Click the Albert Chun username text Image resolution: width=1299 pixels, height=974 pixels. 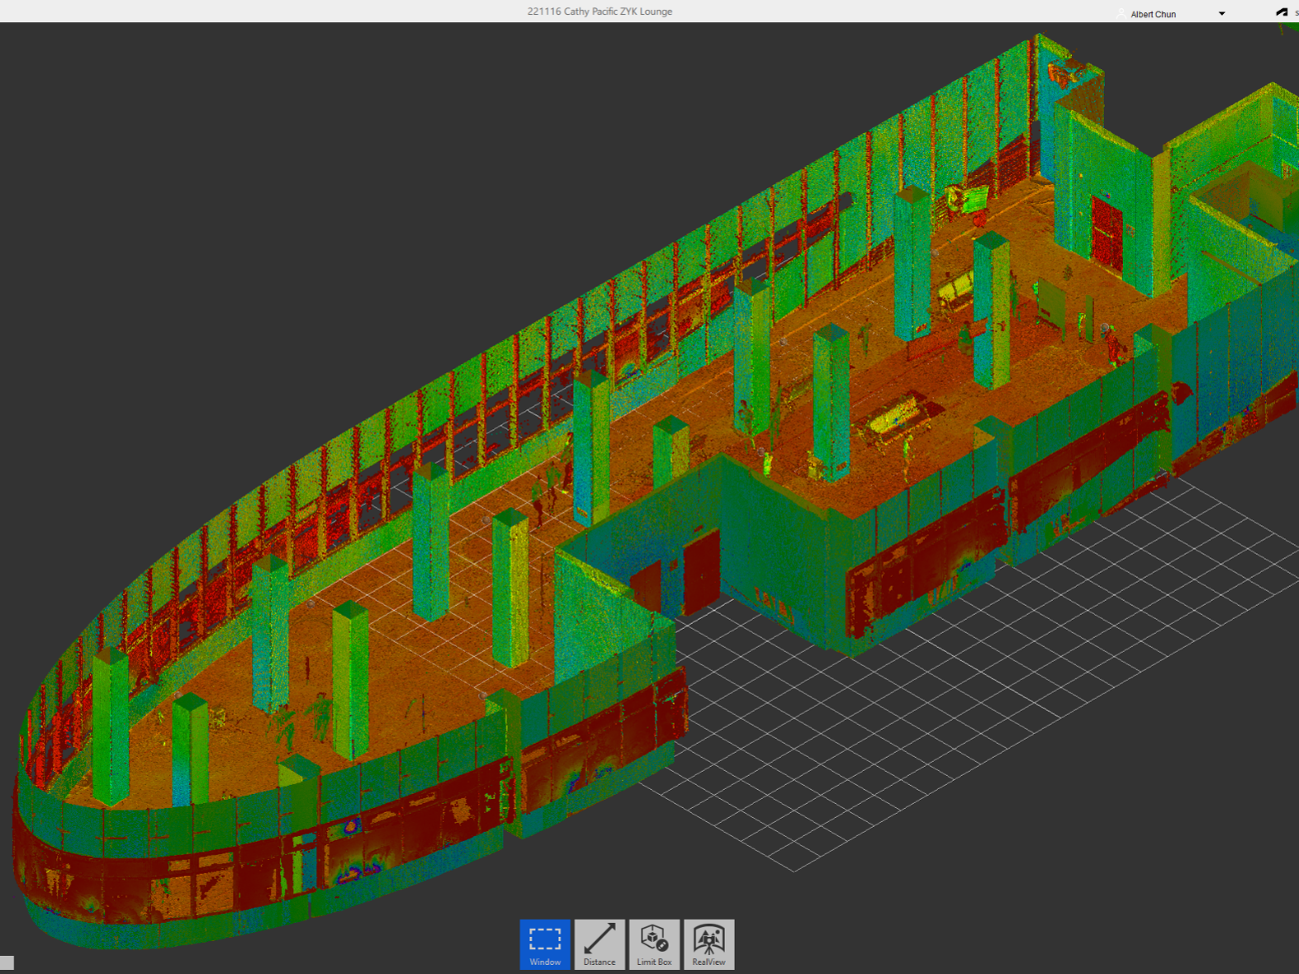pyautogui.click(x=1153, y=14)
